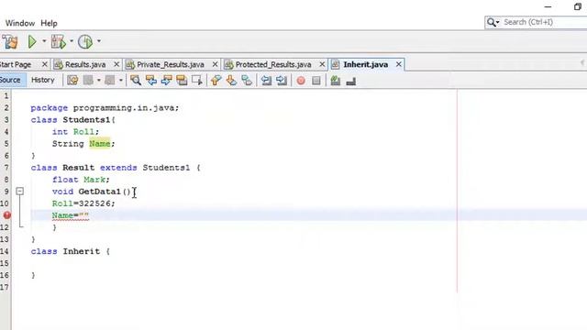Viewport: 587px width, 330px height.
Task: Open the Window menu
Action: pyautogui.click(x=20, y=23)
